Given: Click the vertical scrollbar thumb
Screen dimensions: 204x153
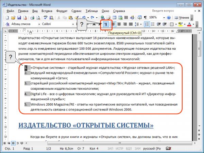Looking at the screenshot, I should point(199,49).
